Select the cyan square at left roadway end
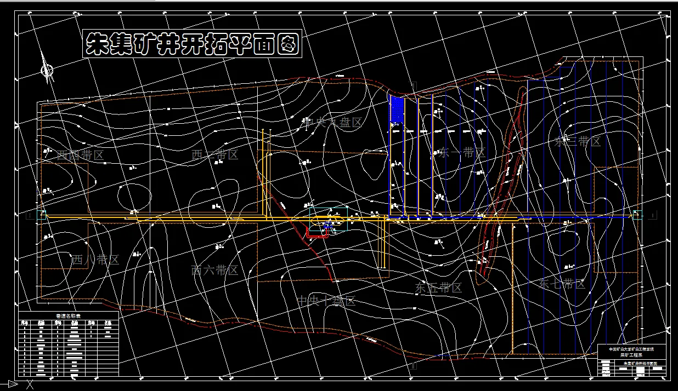 (42, 215)
